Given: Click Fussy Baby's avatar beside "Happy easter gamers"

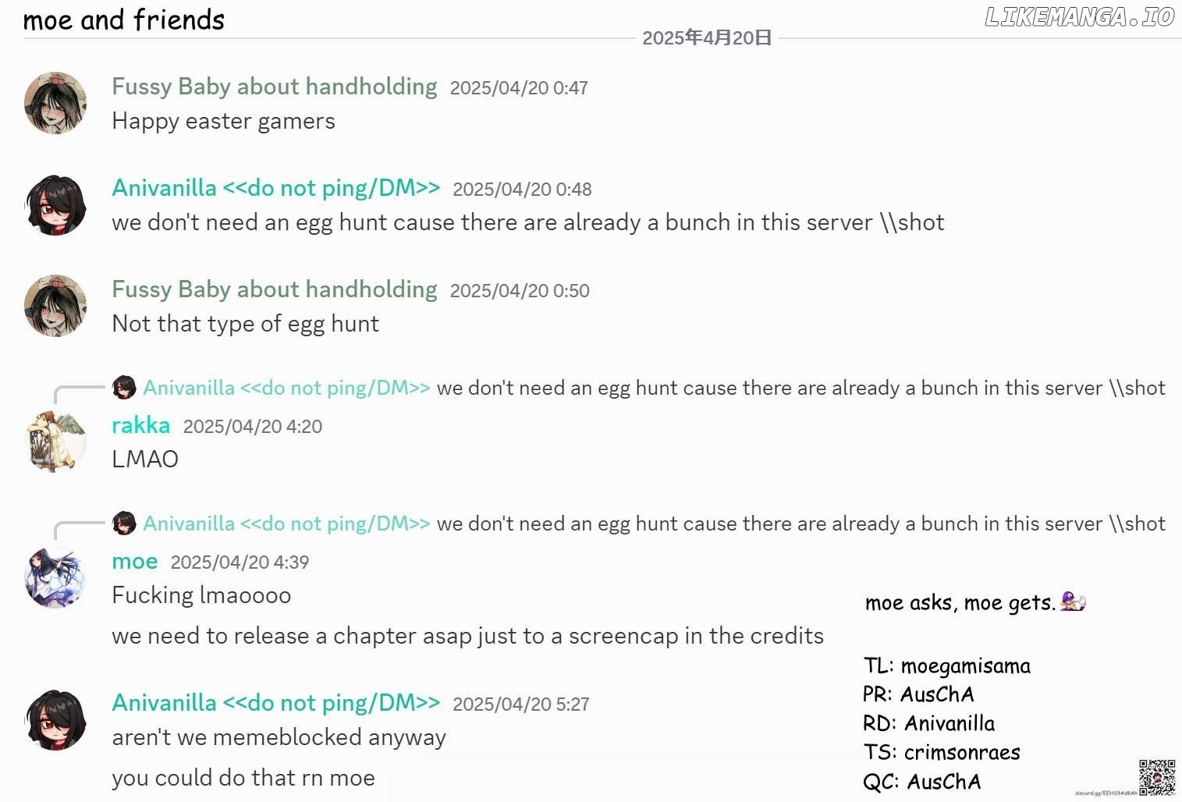Looking at the screenshot, I should (x=55, y=103).
